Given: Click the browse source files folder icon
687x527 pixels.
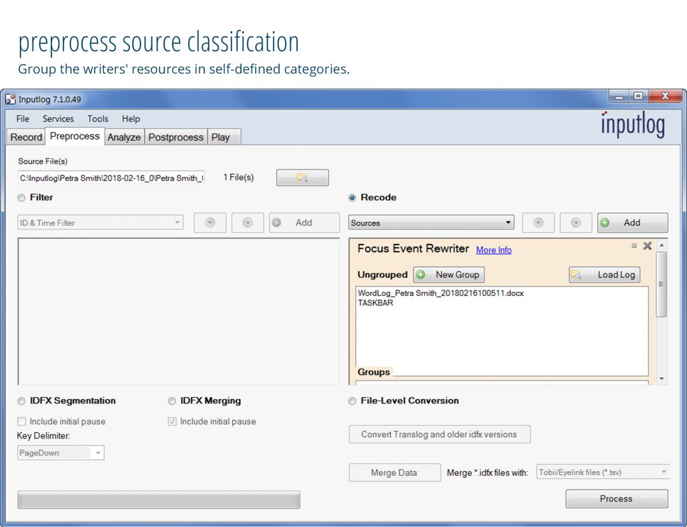Looking at the screenshot, I should pyautogui.click(x=302, y=178).
